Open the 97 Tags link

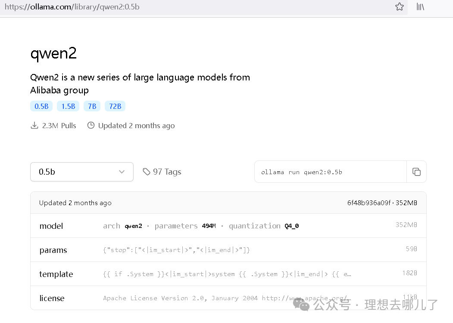(167, 172)
